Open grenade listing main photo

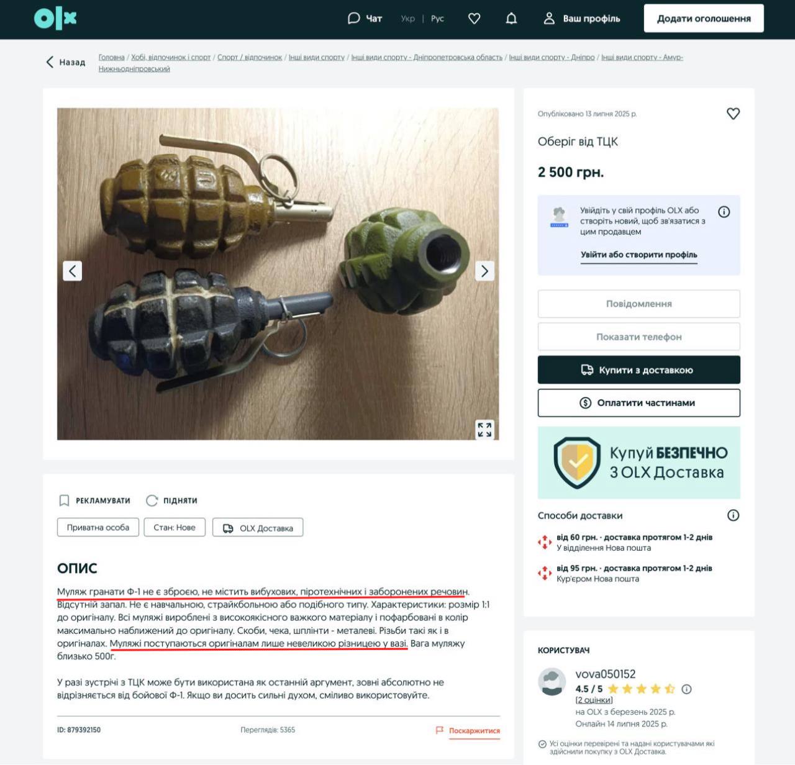(278, 274)
